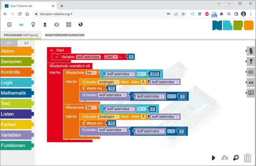Click minus to remove ledFadeIndex variable
256x166 pixels.
coord(57,57)
